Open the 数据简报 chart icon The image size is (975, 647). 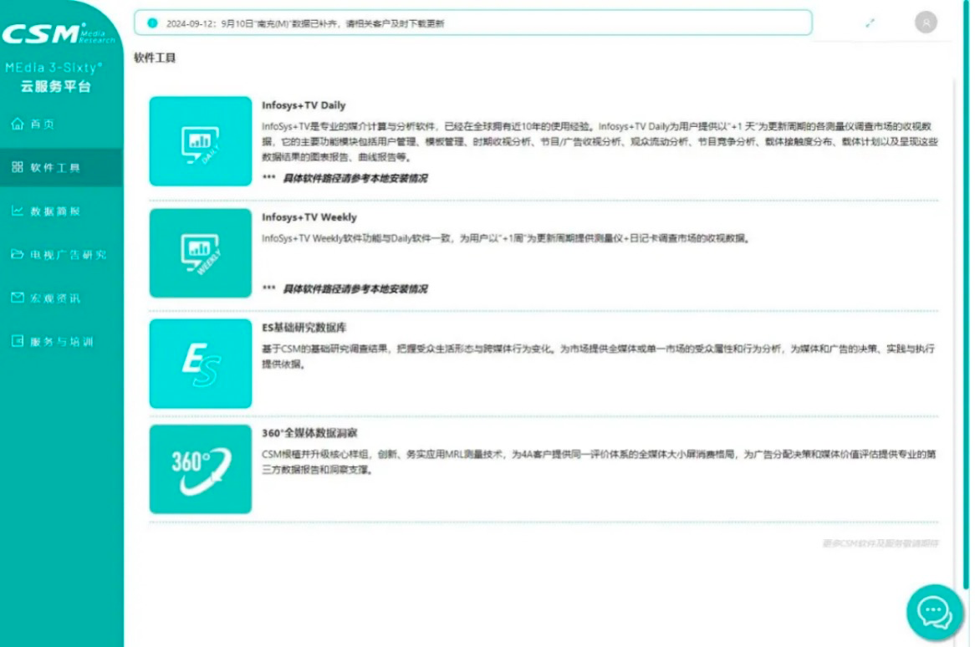[x=18, y=211]
